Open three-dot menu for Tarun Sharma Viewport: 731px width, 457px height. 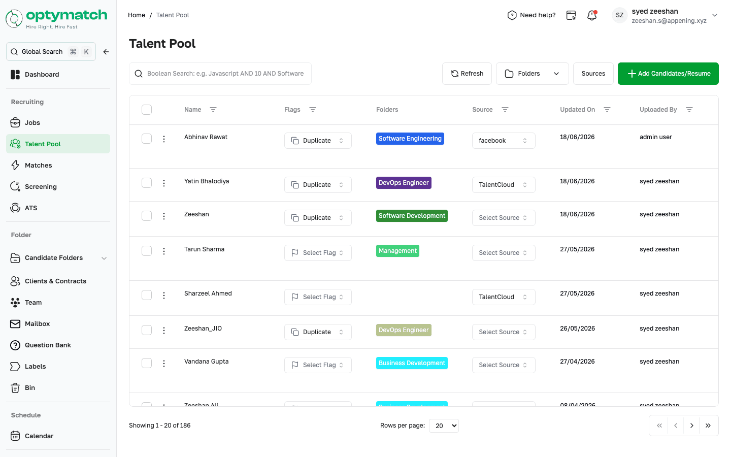click(x=164, y=251)
